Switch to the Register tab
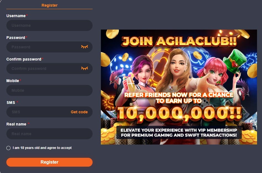 (49, 5)
